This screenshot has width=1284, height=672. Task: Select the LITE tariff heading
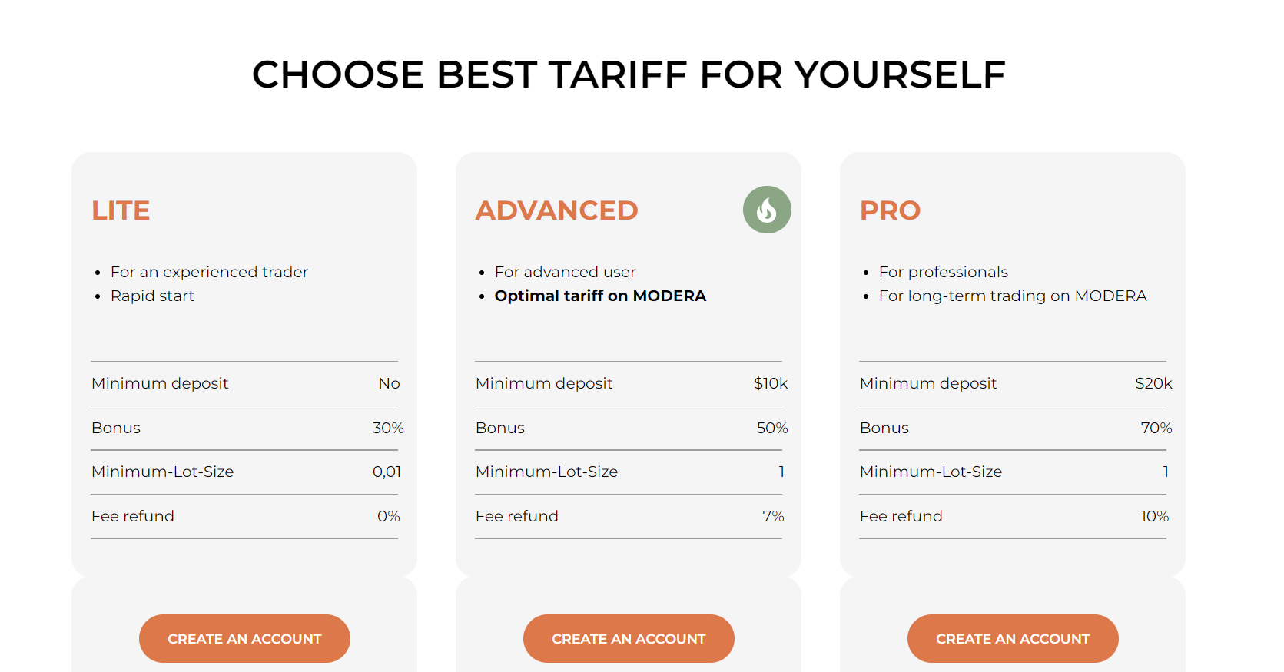click(x=121, y=210)
